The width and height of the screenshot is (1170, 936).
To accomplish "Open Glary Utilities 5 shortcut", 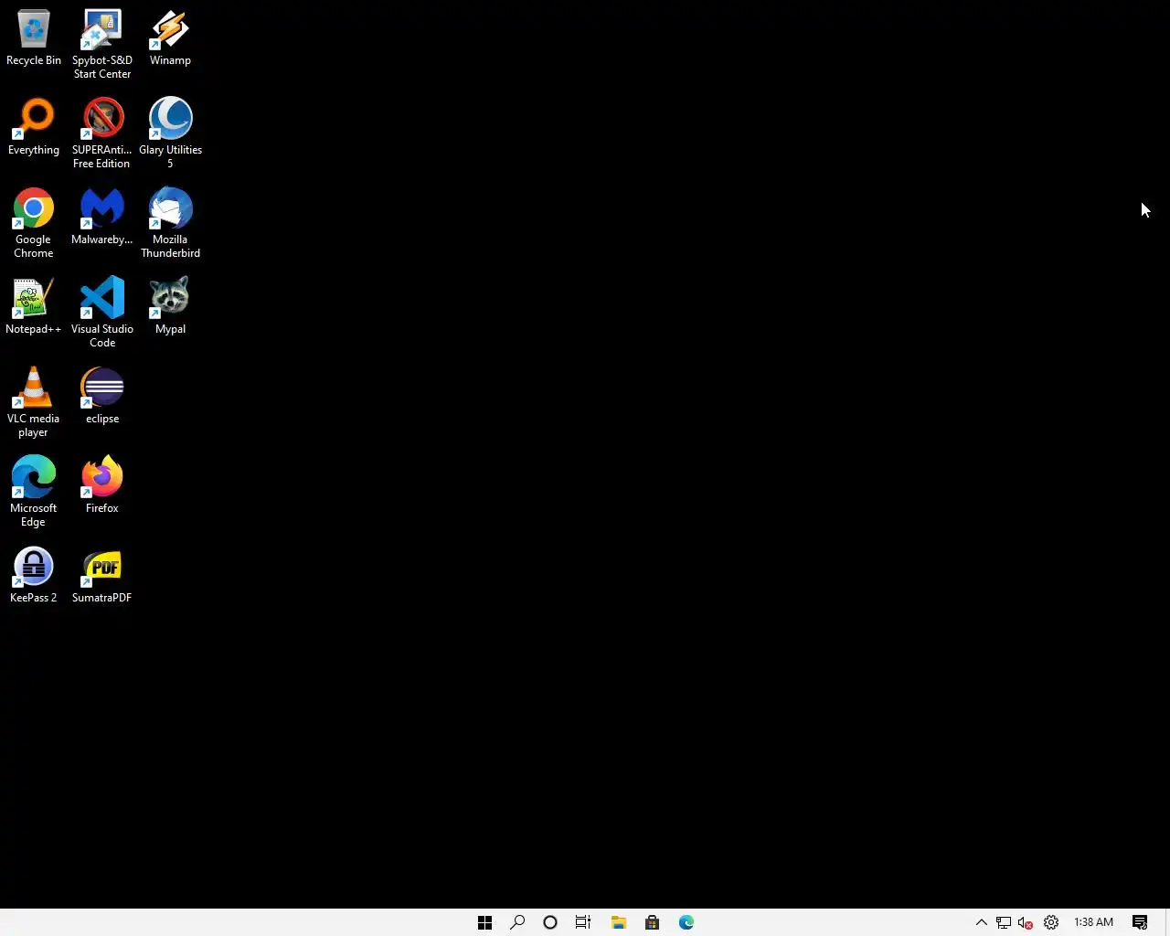I will tap(170, 134).
